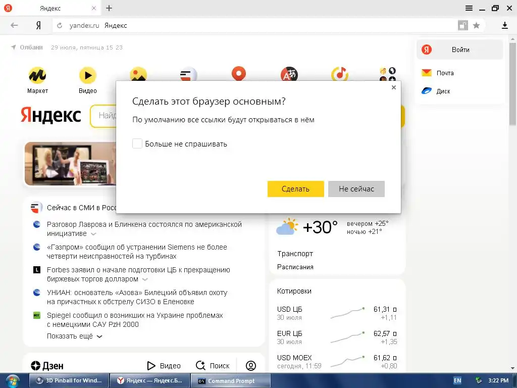Open a new tab with plus button
This screenshot has width=517, height=388.
(x=109, y=8)
